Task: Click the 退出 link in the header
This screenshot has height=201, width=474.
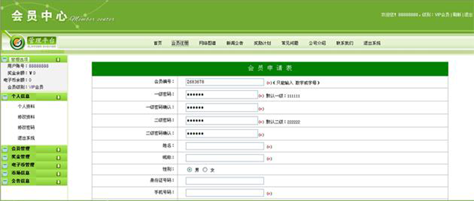Action: (468, 14)
